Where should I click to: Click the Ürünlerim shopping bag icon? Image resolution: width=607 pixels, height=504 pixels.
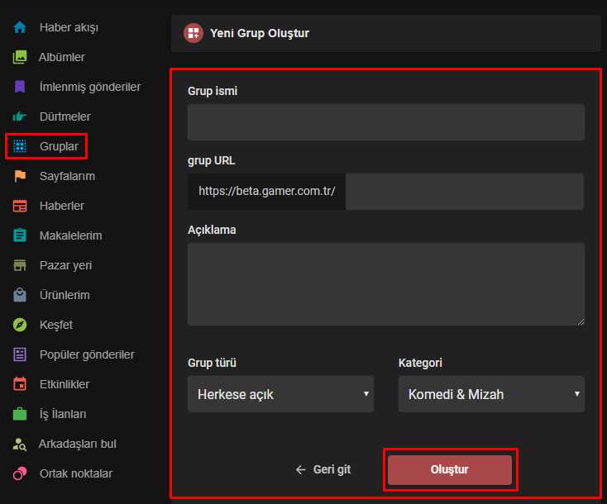coord(20,295)
